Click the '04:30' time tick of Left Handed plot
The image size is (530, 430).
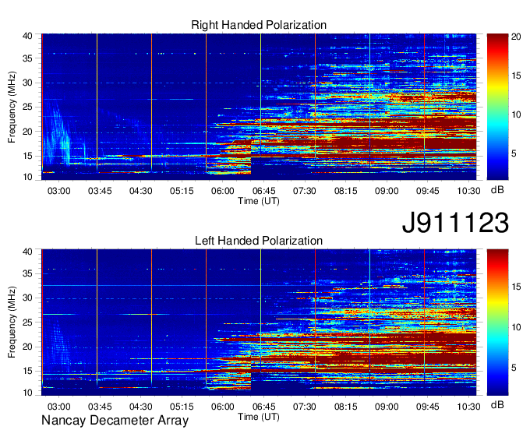coord(140,407)
